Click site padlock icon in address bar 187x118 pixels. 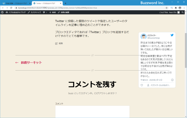tap(16, 8)
